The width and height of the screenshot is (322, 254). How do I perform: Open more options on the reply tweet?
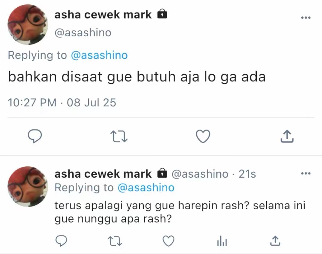[x=306, y=174]
